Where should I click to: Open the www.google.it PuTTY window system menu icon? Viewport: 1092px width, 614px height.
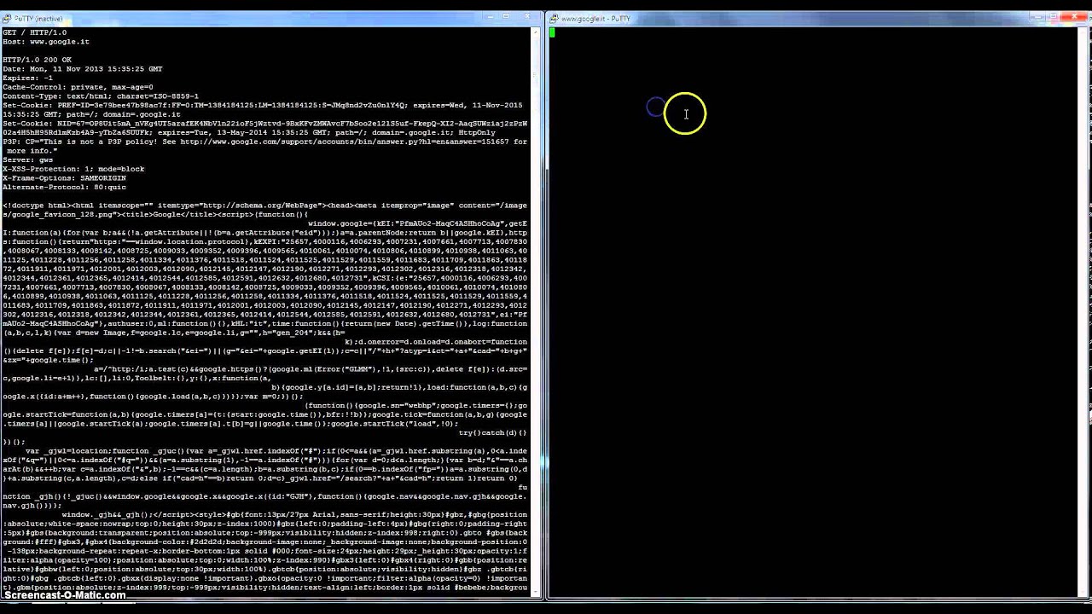[x=555, y=18]
